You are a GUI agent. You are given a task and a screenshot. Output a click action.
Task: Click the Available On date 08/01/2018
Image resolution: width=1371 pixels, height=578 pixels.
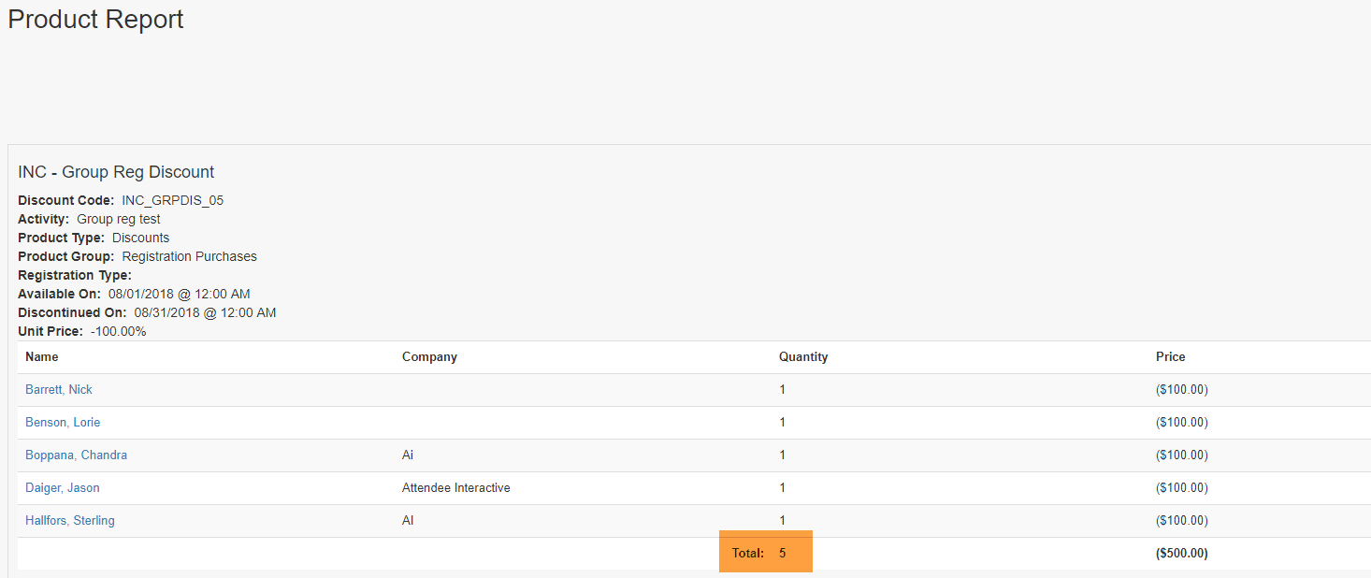[179, 294]
